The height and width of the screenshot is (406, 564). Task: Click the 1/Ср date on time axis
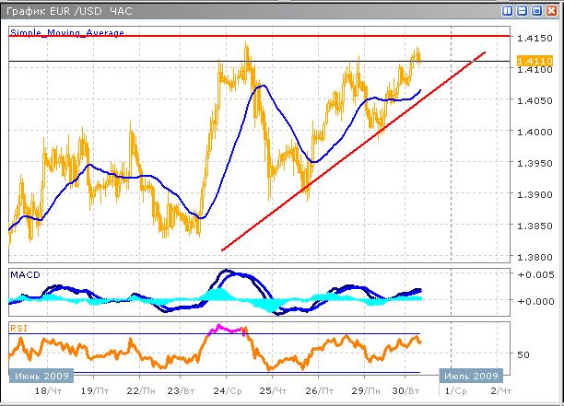click(x=453, y=391)
